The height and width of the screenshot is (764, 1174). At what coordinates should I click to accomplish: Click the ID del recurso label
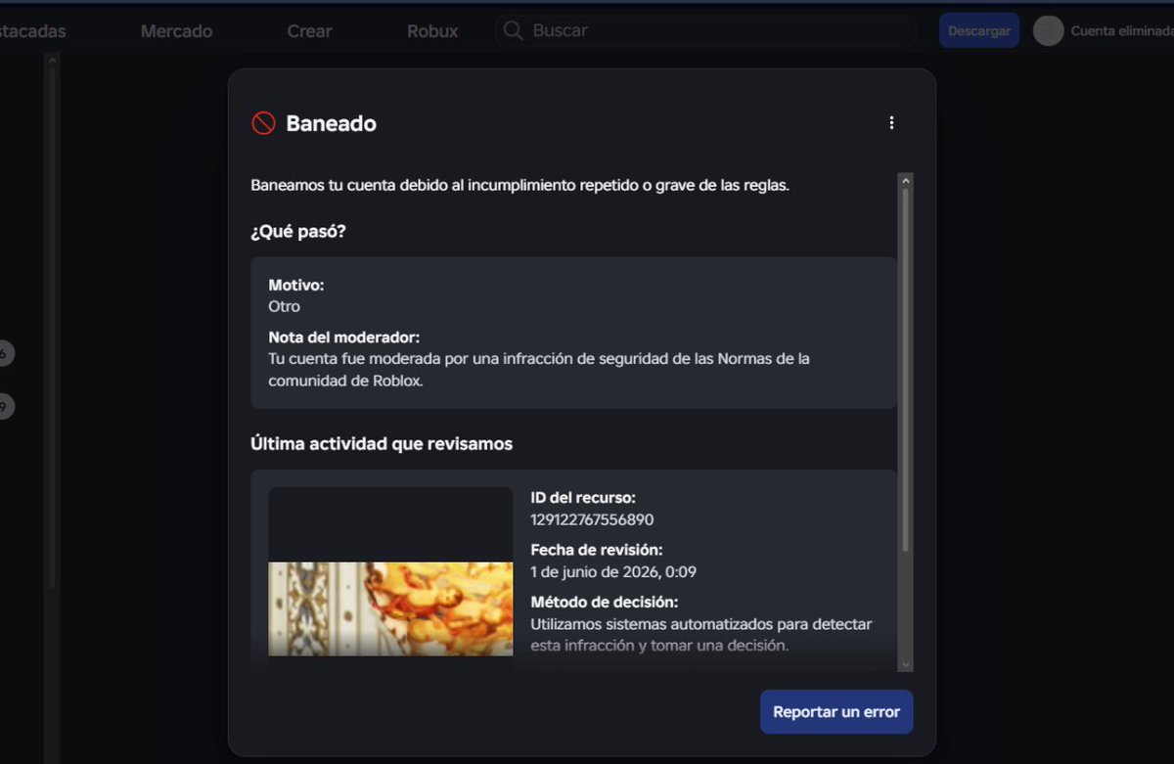[x=583, y=498]
